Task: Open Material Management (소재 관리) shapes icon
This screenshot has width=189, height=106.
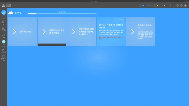Action: [4, 50]
